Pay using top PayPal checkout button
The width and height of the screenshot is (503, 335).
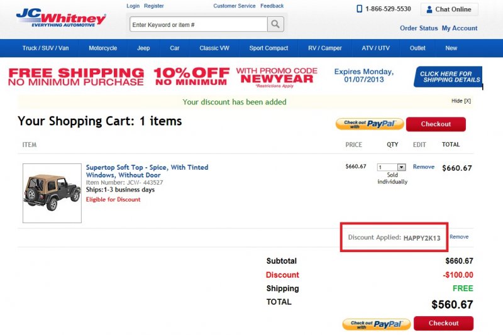pos(369,124)
